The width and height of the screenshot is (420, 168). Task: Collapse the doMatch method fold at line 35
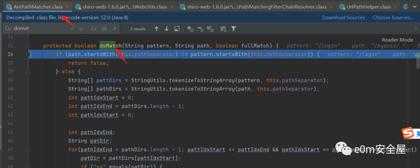point(28,46)
